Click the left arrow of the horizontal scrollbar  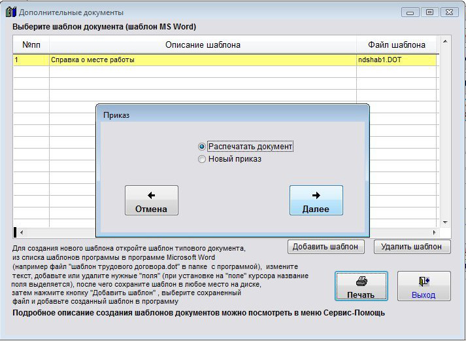click(x=22, y=232)
